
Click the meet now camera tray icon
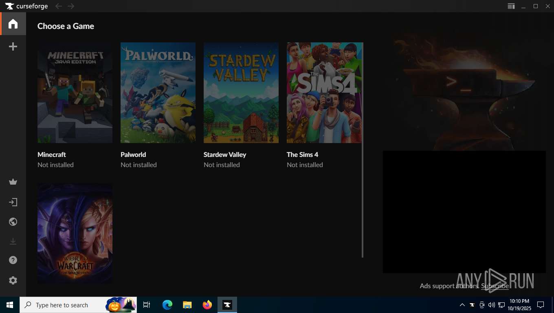pyautogui.click(x=482, y=305)
